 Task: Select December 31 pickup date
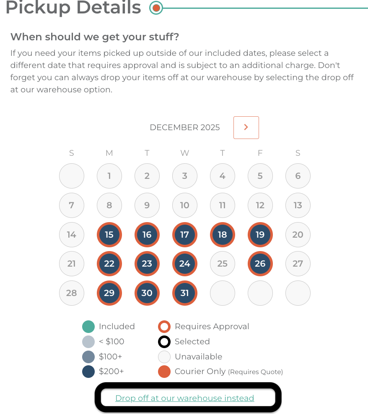(184, 293)
